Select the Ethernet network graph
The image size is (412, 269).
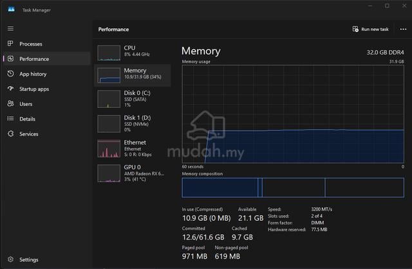(x=109, y=148)
